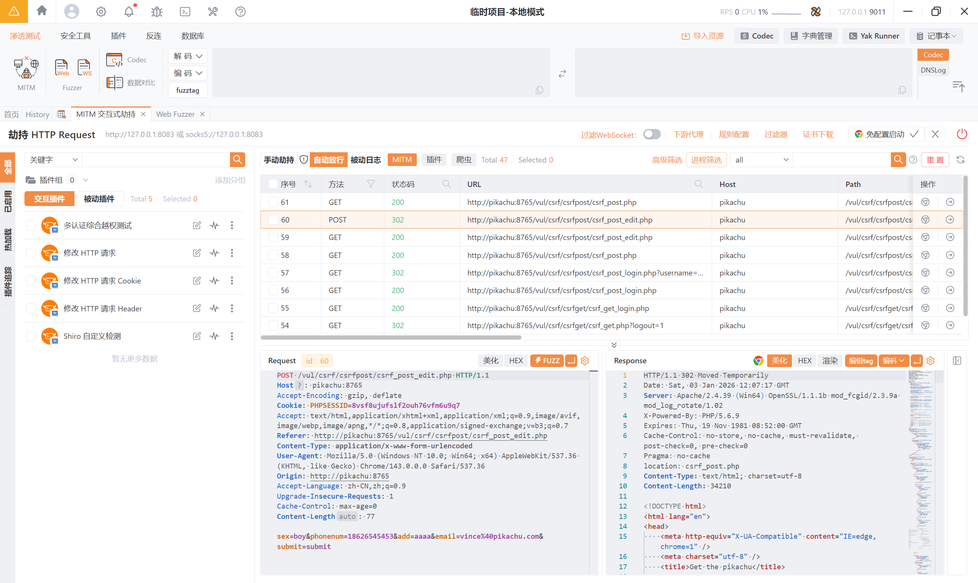Viewport: 978px width, 583px height.
Task: Click the red power button icon
Action: click(x=962, y=134)
